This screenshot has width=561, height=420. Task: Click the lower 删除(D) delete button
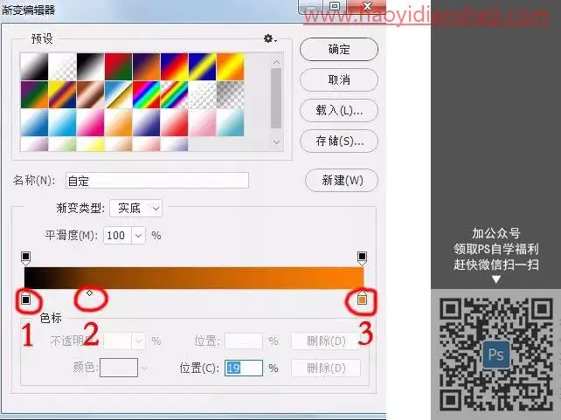[x=326, y=368]
